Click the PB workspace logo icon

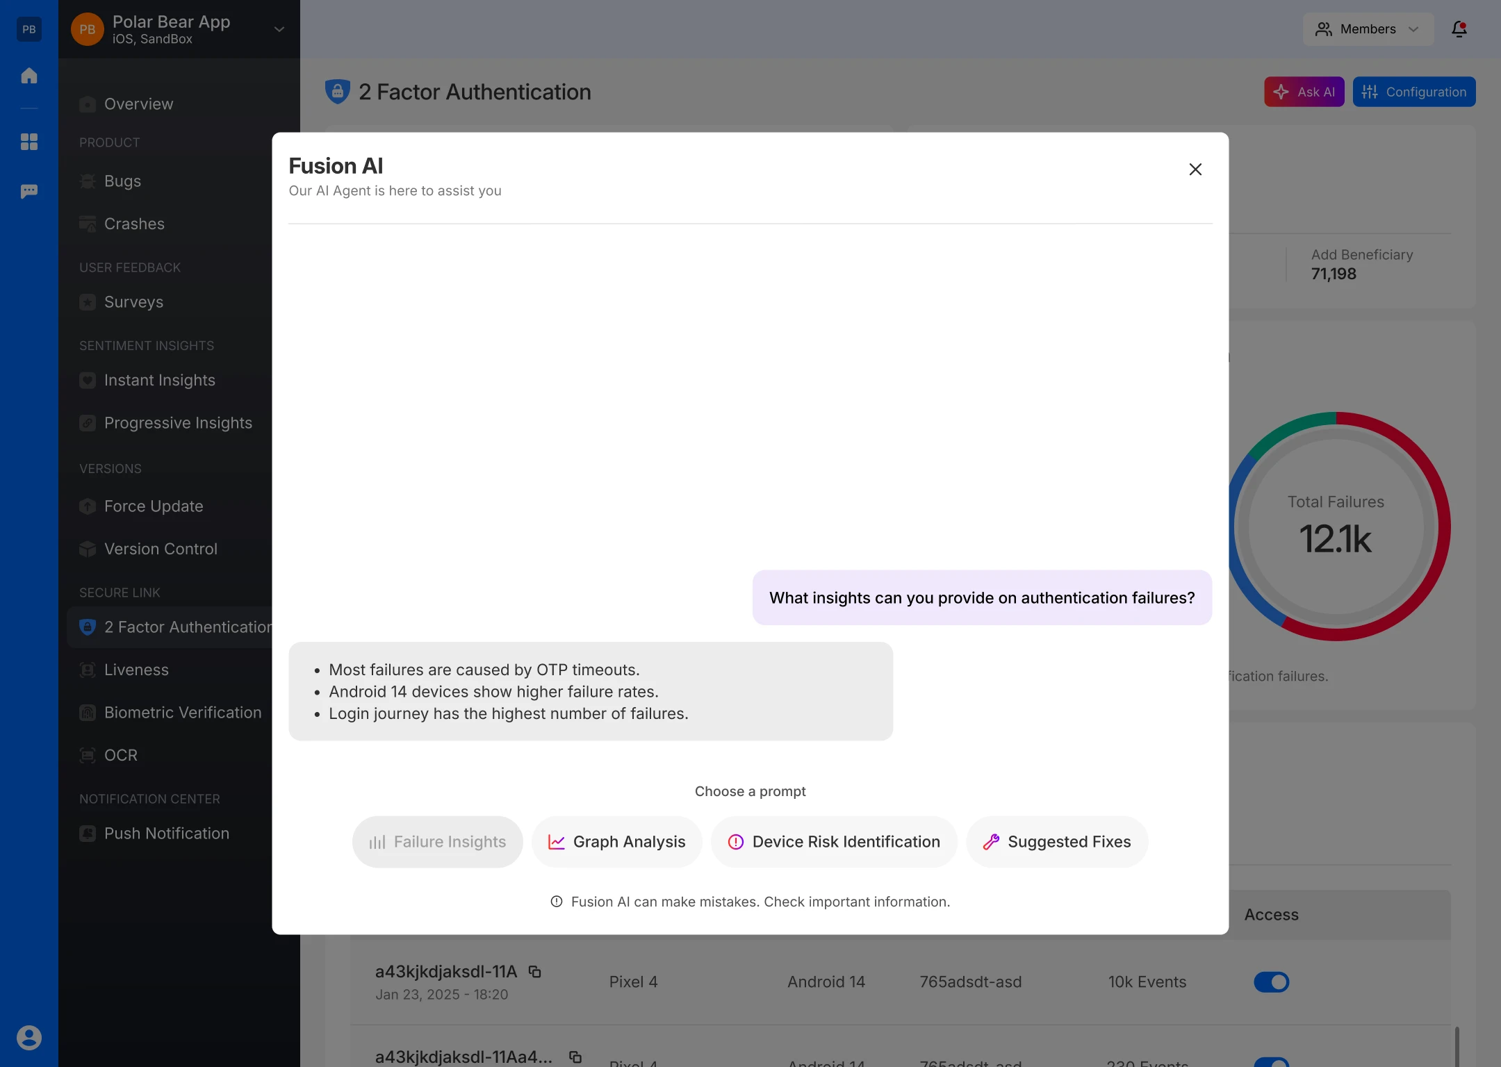point(29,29)
